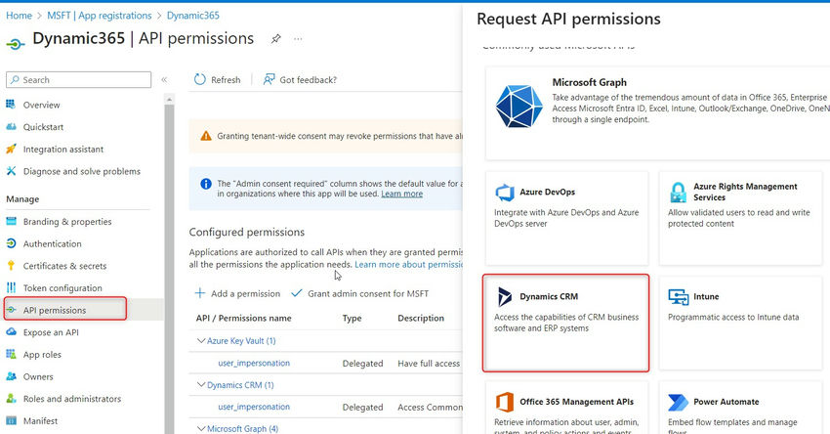Image resolution: width=830 pixels, height=434 pixels.
Task: Click the Refresh circular arrow icon
Action: pos(199,79)
